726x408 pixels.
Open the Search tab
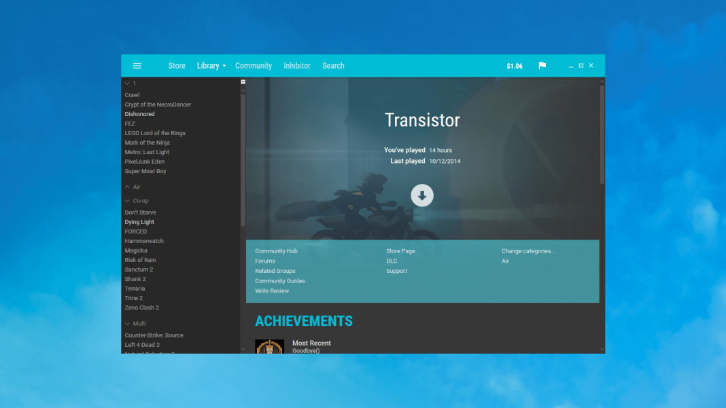pos(333,66)
